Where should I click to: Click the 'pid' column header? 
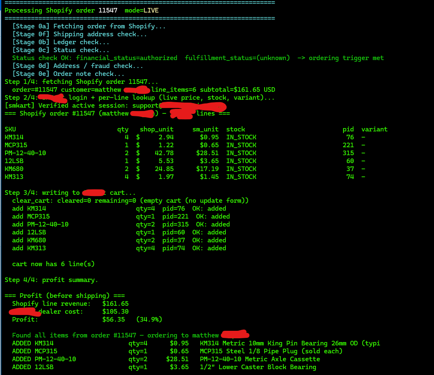(348, 130)
